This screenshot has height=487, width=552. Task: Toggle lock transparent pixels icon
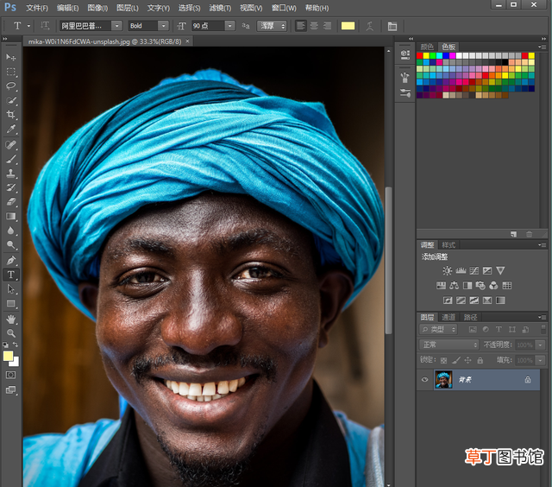click(443, 360)
